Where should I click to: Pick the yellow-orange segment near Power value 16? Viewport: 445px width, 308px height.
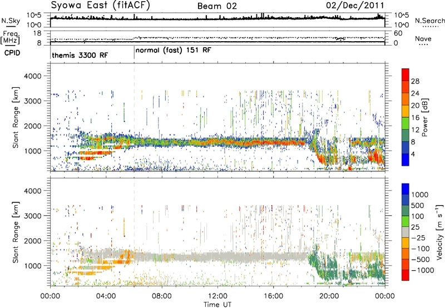pyautogui.click(x=406, y=111)
